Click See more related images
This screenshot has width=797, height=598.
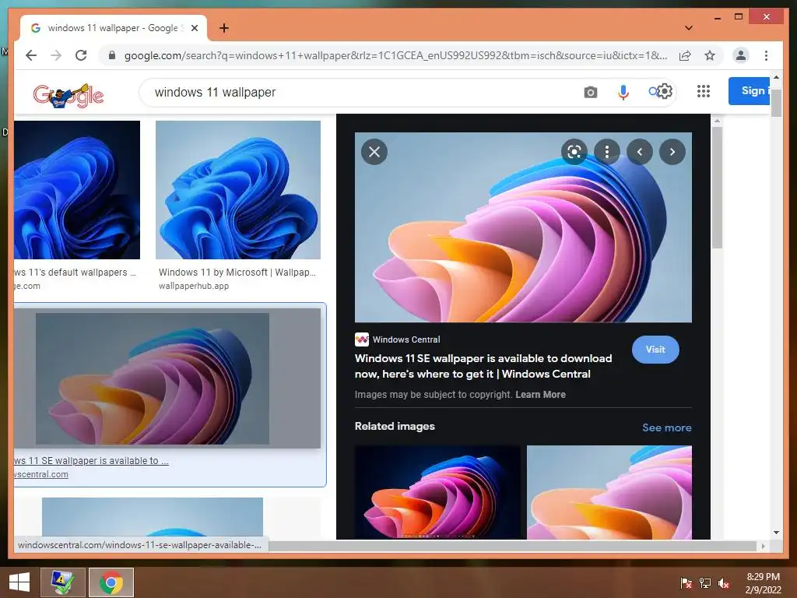point(666,427)
